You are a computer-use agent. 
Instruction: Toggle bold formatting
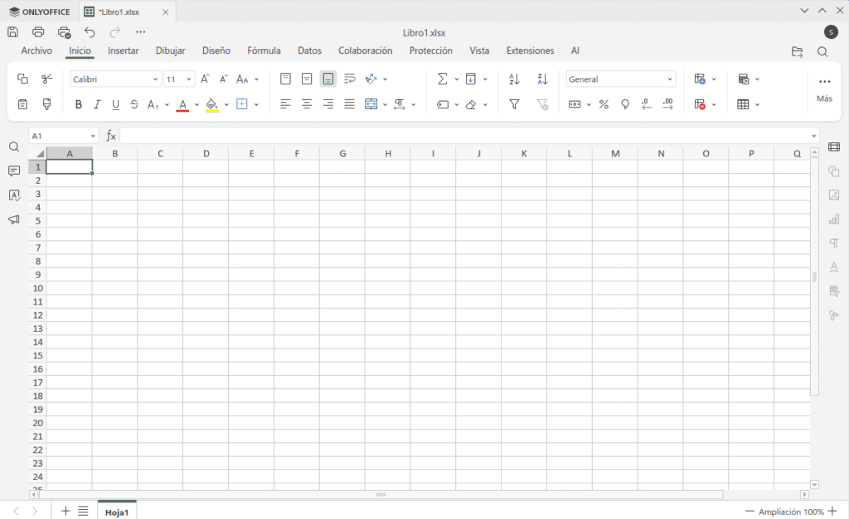pos(79,104)
